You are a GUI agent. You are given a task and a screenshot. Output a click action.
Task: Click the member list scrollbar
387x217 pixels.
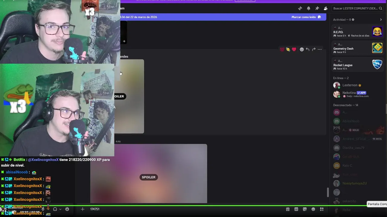[386, 109]
